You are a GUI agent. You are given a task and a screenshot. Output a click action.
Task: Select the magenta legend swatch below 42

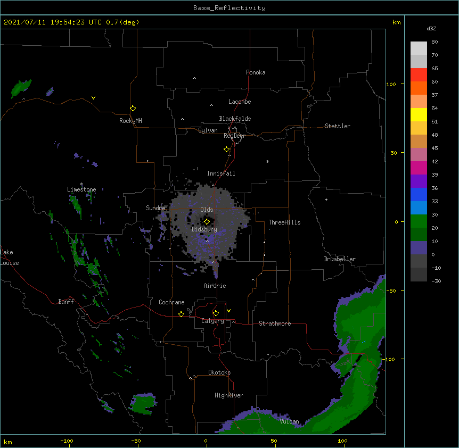point(419,168)
